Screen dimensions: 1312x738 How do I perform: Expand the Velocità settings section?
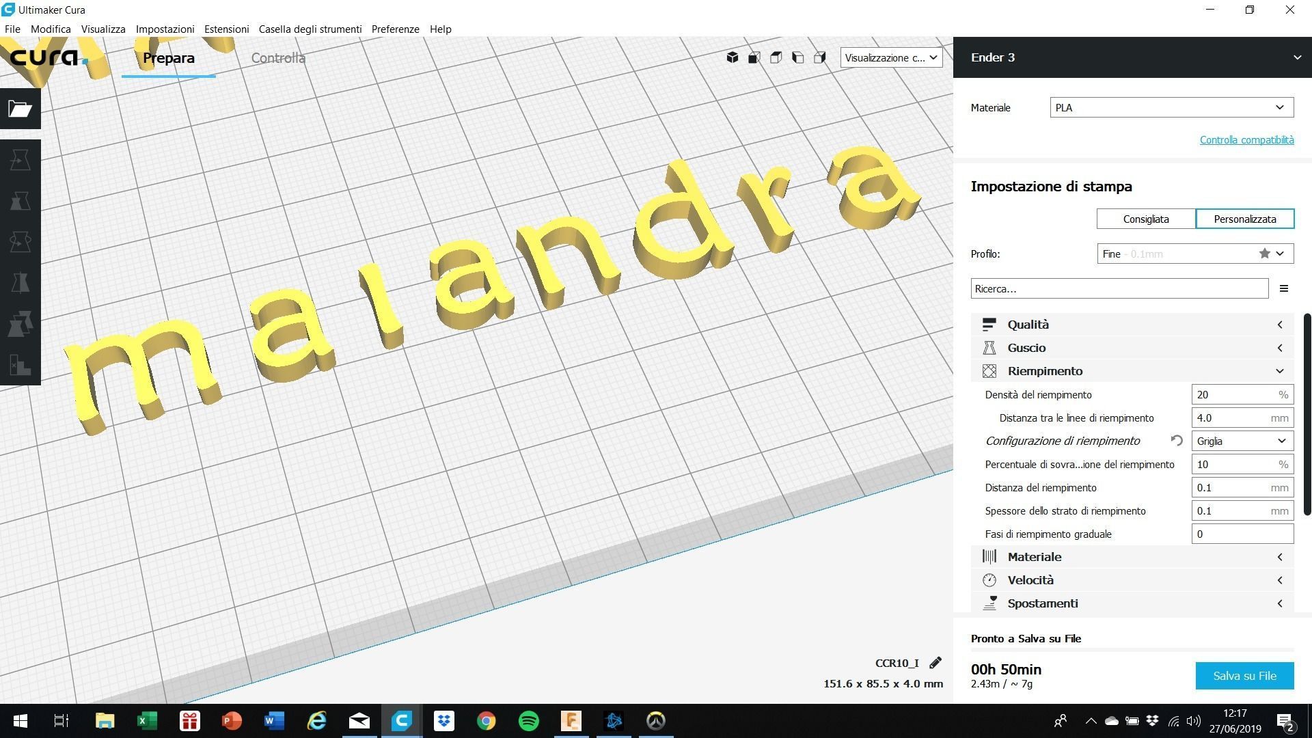pyautogui.click(x=1132, y=580)
